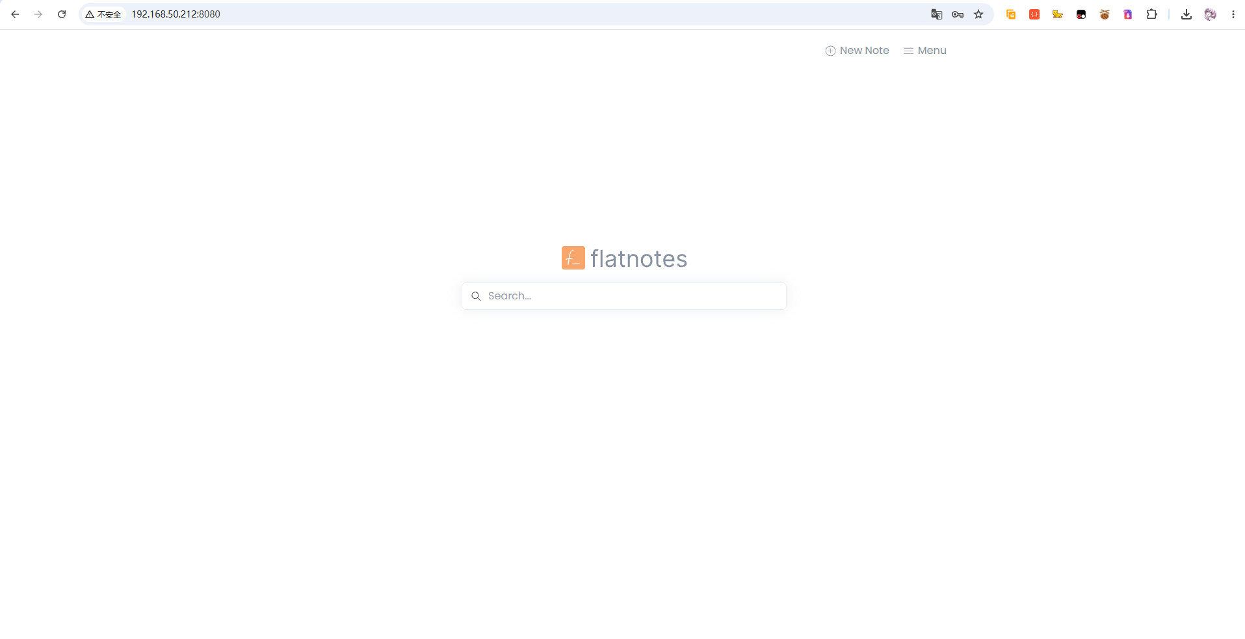1245x639 pixels.
Task: Bookmark this page with the star
Action: 978,14
